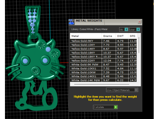Select the Yellow Gold:14KY row
159x119 pixels.
coord(103,49)
